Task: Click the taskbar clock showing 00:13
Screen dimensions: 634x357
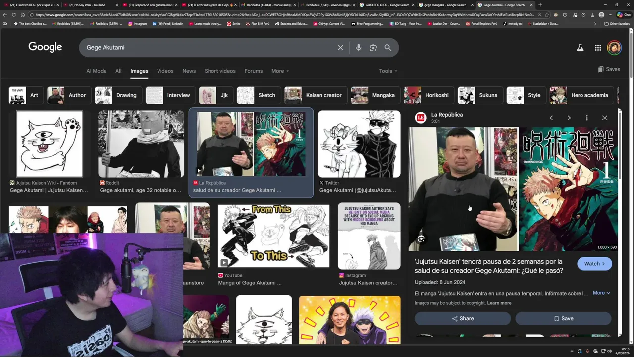Action: coord(622,351)
